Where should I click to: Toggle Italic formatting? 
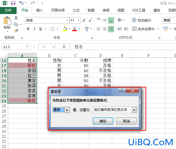click(x=34, y=29)
